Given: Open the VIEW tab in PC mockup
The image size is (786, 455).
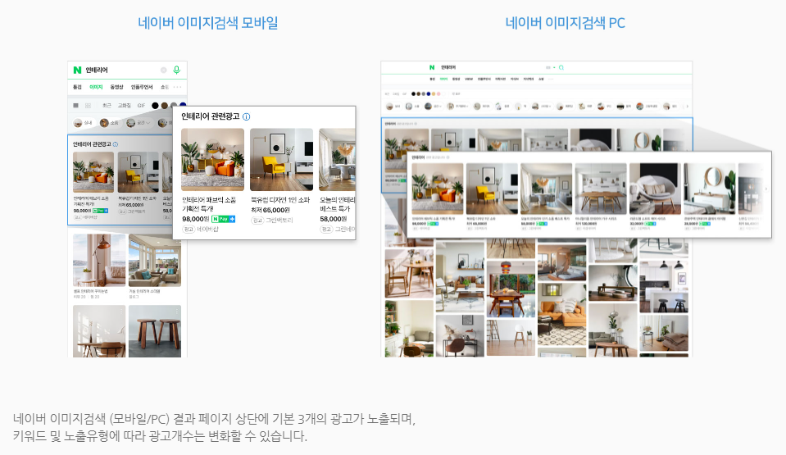Looking at the screenshot, I should tap(469, 79).
